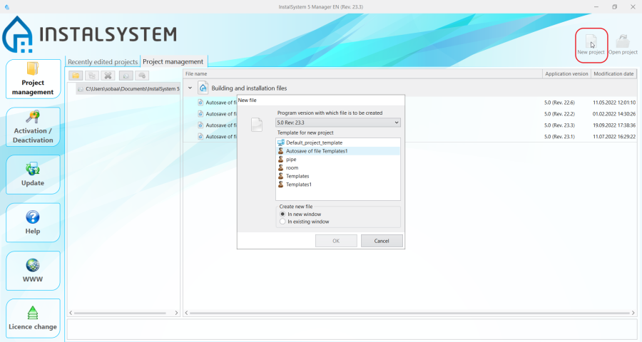This screenshot has height=342, width=642.
Task: Select the In new window radio option
Action: (x=282, y=214)
